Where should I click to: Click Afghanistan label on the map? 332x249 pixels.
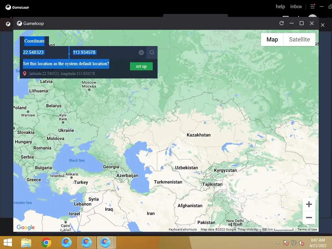point(190,206)
